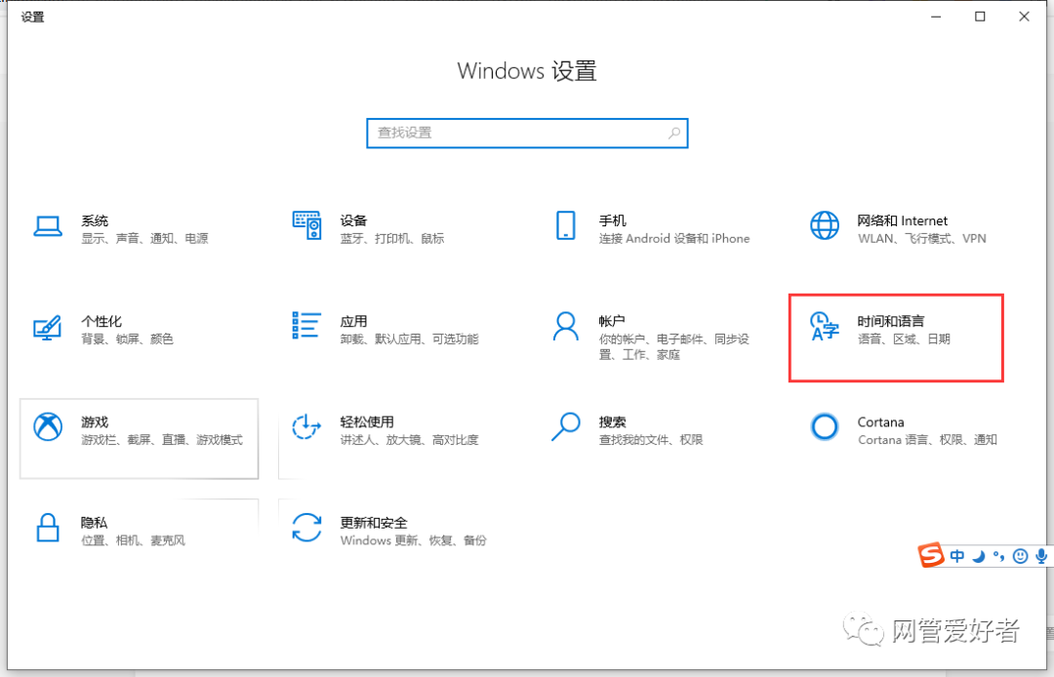Click description WLAN、飞行模式、VPN
The image size is (1054, 677).
pyautogui.click(x=921, y=238)
